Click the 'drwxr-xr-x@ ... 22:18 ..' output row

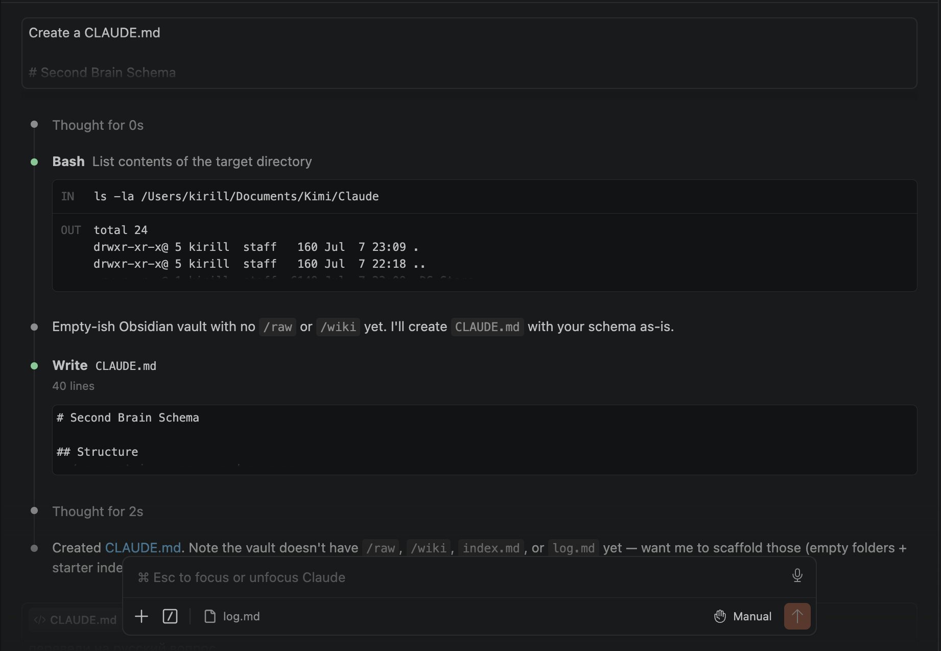259,264
